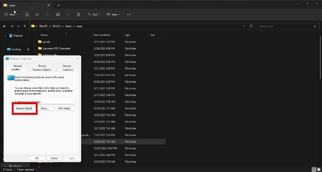Viewport: 322px width, 172px height.
Task: Click chevron after Users in breadcrumb
Action: (x=74, y=26)
